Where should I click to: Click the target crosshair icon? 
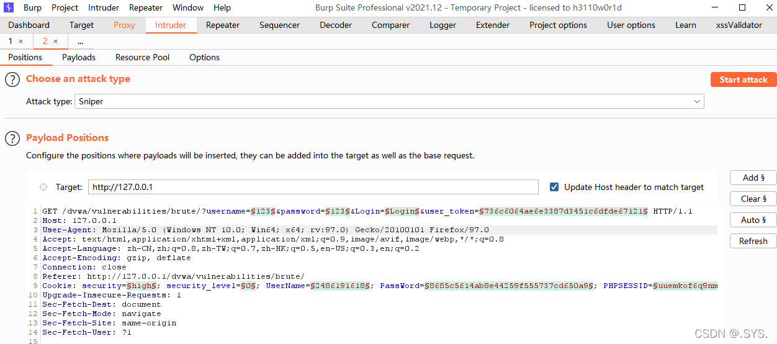43,187
